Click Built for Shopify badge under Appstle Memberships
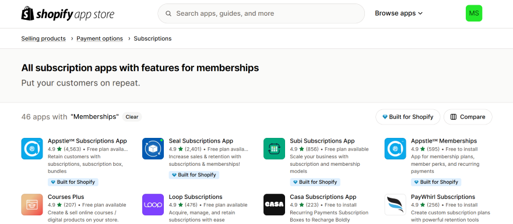This screenshot has height=224, width=513. (436, 182)
